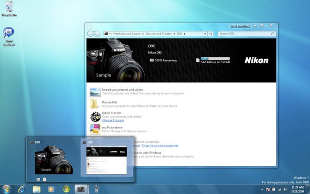This screenshot has width=310, height=194.
Task: Click the Nikon Transfer icon
Action: [95, 117]
